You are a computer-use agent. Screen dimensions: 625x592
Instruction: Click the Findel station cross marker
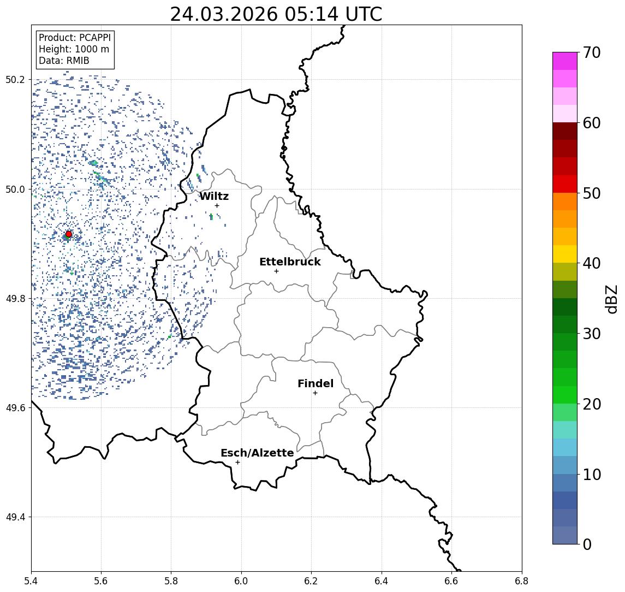315,393
